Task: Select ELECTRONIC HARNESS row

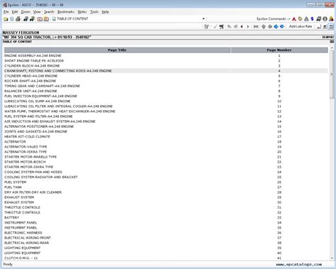Action: coord(166,233)
